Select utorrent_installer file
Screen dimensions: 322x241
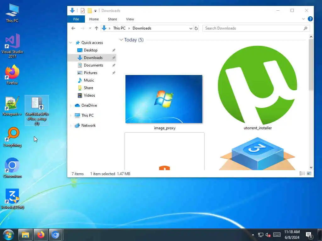coord(258,88)
